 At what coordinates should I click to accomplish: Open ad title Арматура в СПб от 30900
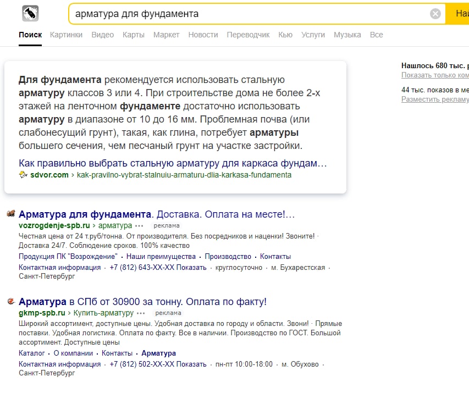click(142, 302)
